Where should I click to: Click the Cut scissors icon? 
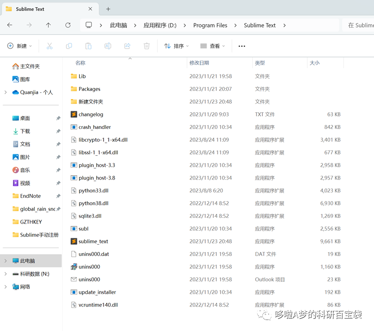(50, 46)
